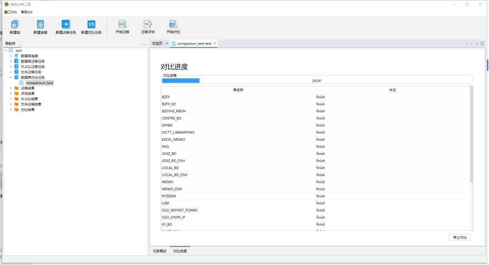The image size is (489, 265).
Task: Click the 迁移结果 folder icon
Action: (16, 88)
